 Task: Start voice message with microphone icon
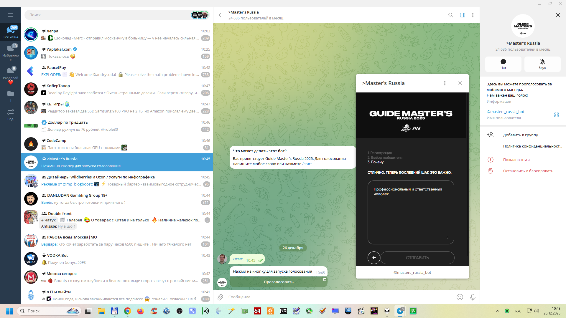[x=473, y=297]
